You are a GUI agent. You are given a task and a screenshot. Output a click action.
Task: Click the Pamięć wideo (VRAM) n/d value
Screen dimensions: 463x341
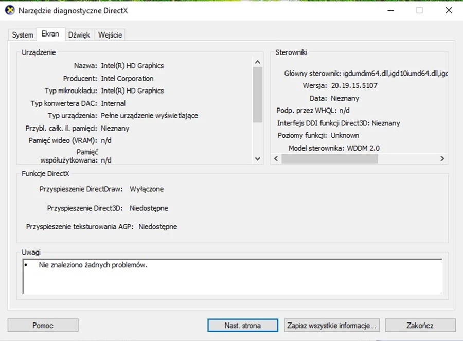pos(106,140)
